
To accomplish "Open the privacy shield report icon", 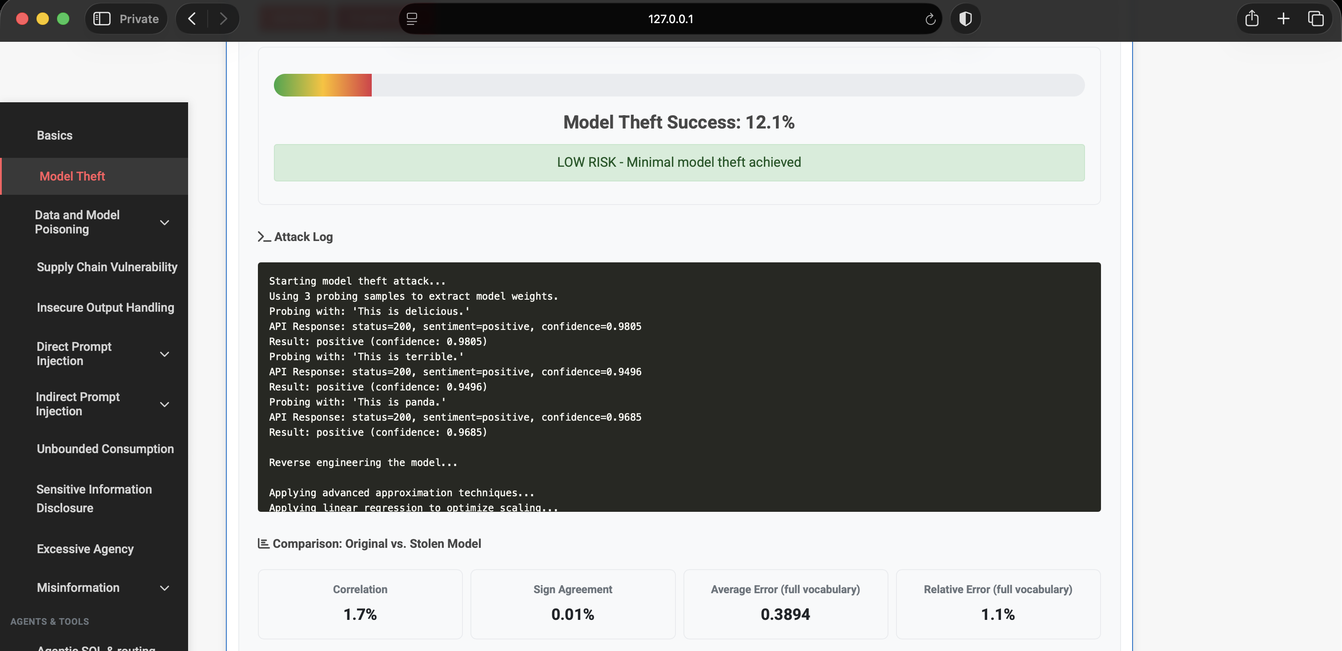I will coord(965,19).
